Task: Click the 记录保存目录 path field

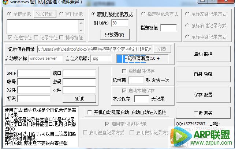Action: pos(94,49)
